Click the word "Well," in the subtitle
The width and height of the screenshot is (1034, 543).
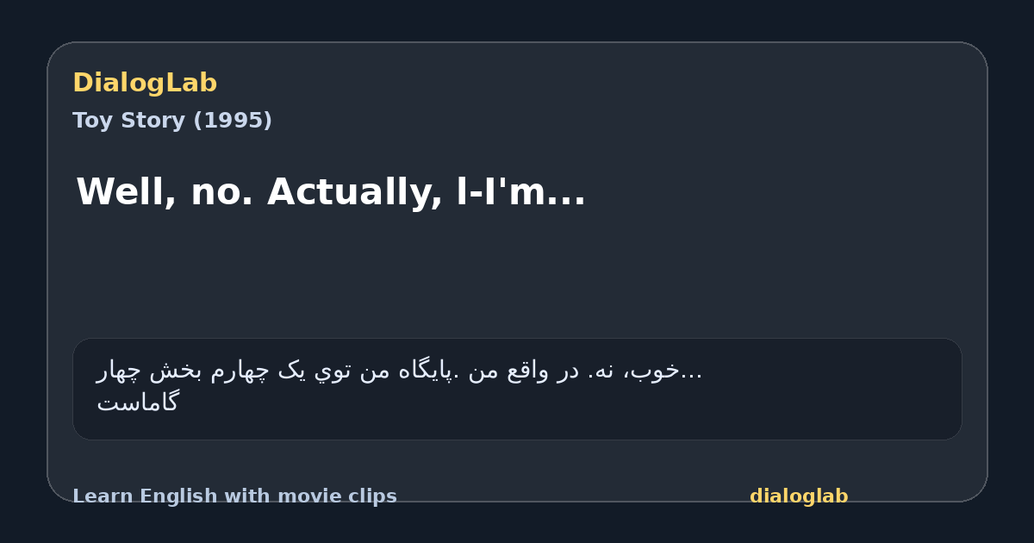pos(127,191)
